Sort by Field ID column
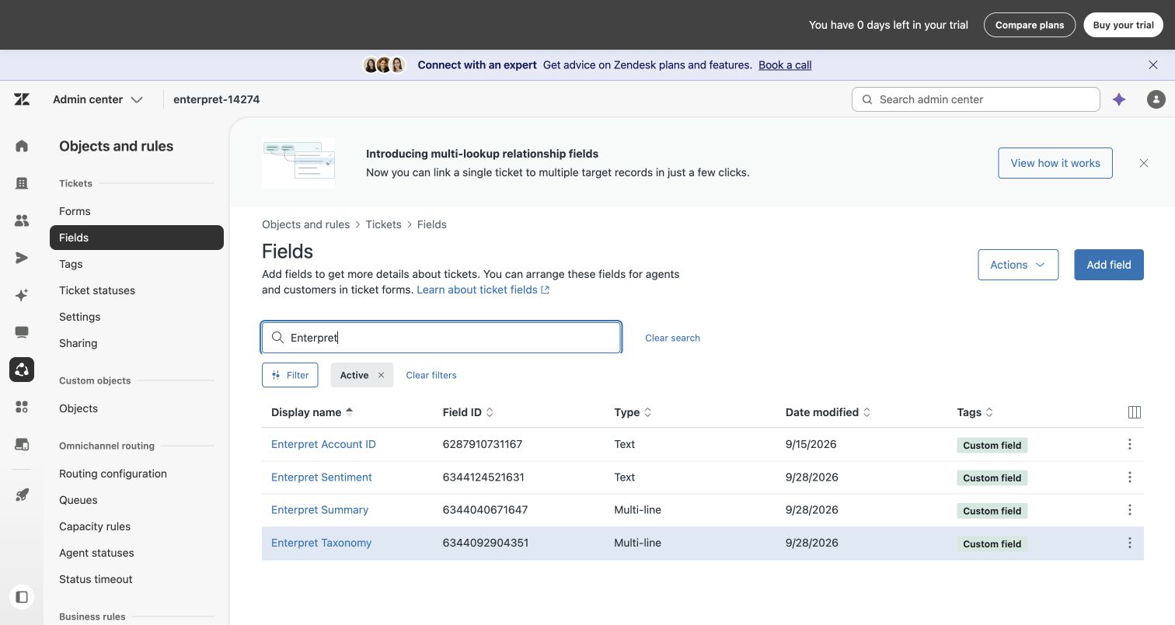The height and width of the screenshot is (625, 1175). point(468,412)
